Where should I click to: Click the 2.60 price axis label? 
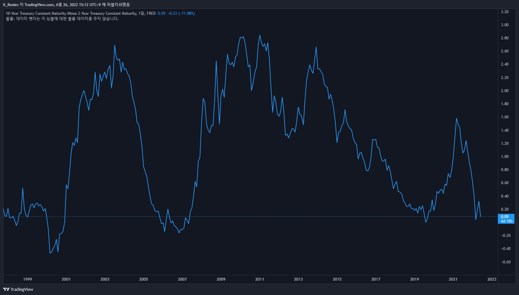tap(505, 51)
